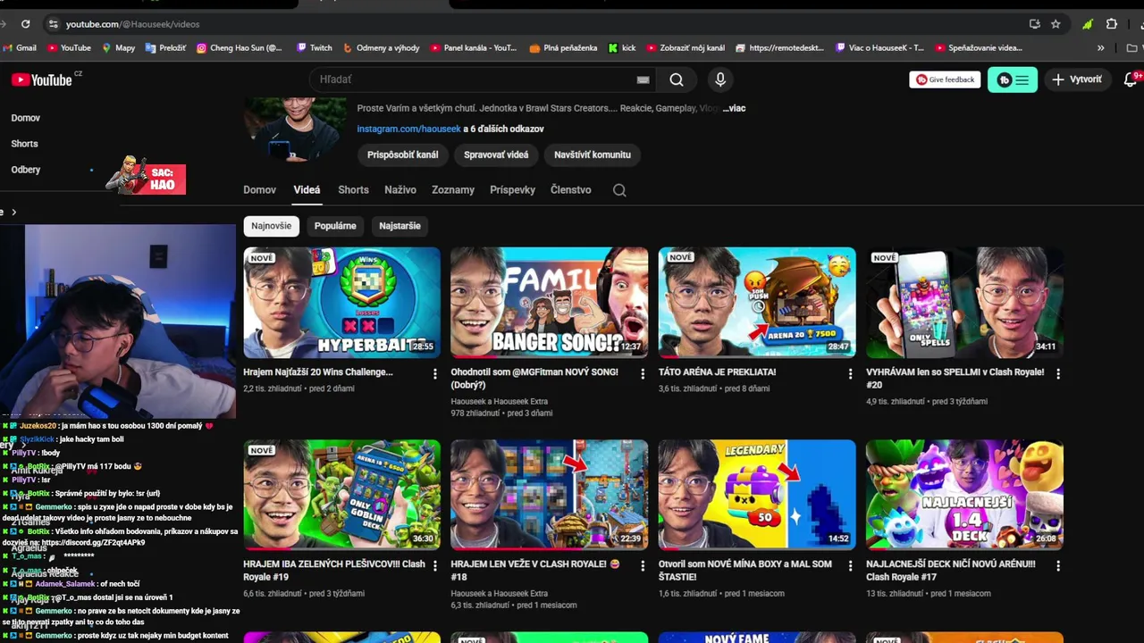Open instagram.com/haouseek link
This screenshot has height=643, width=1144.
click(x=408, y=129)
